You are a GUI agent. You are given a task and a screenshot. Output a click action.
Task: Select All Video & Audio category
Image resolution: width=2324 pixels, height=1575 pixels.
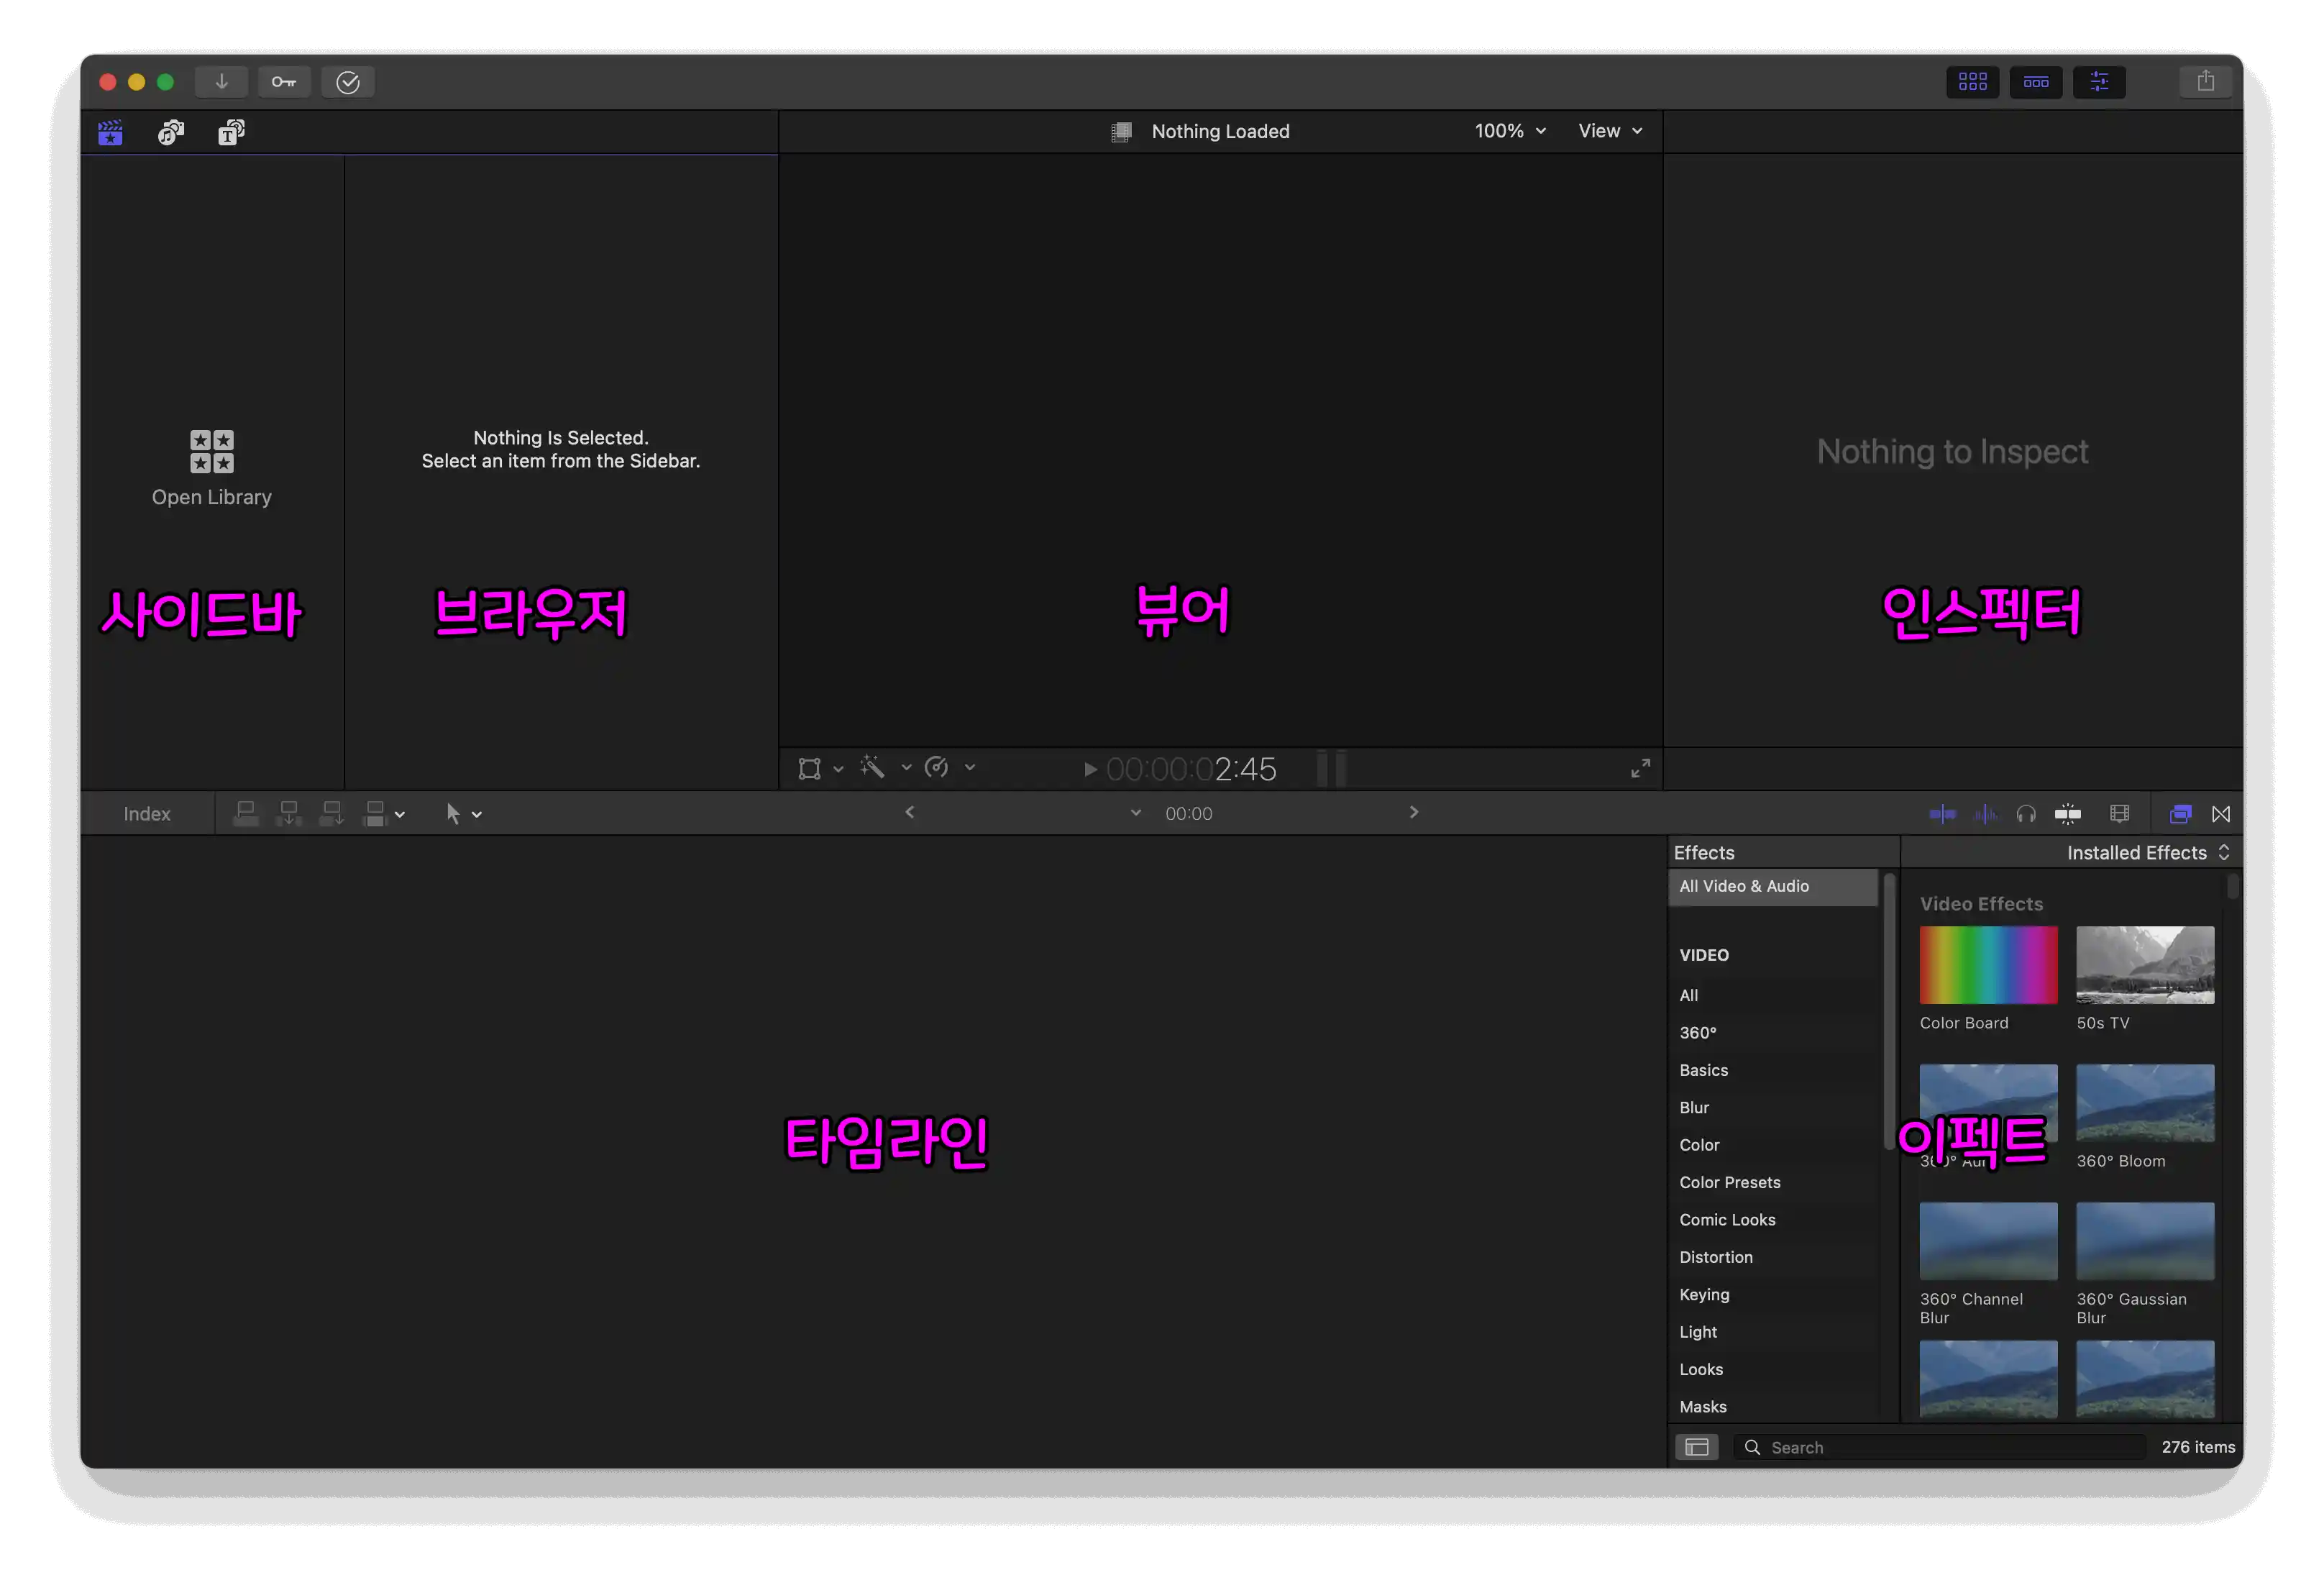point(1744,886)
